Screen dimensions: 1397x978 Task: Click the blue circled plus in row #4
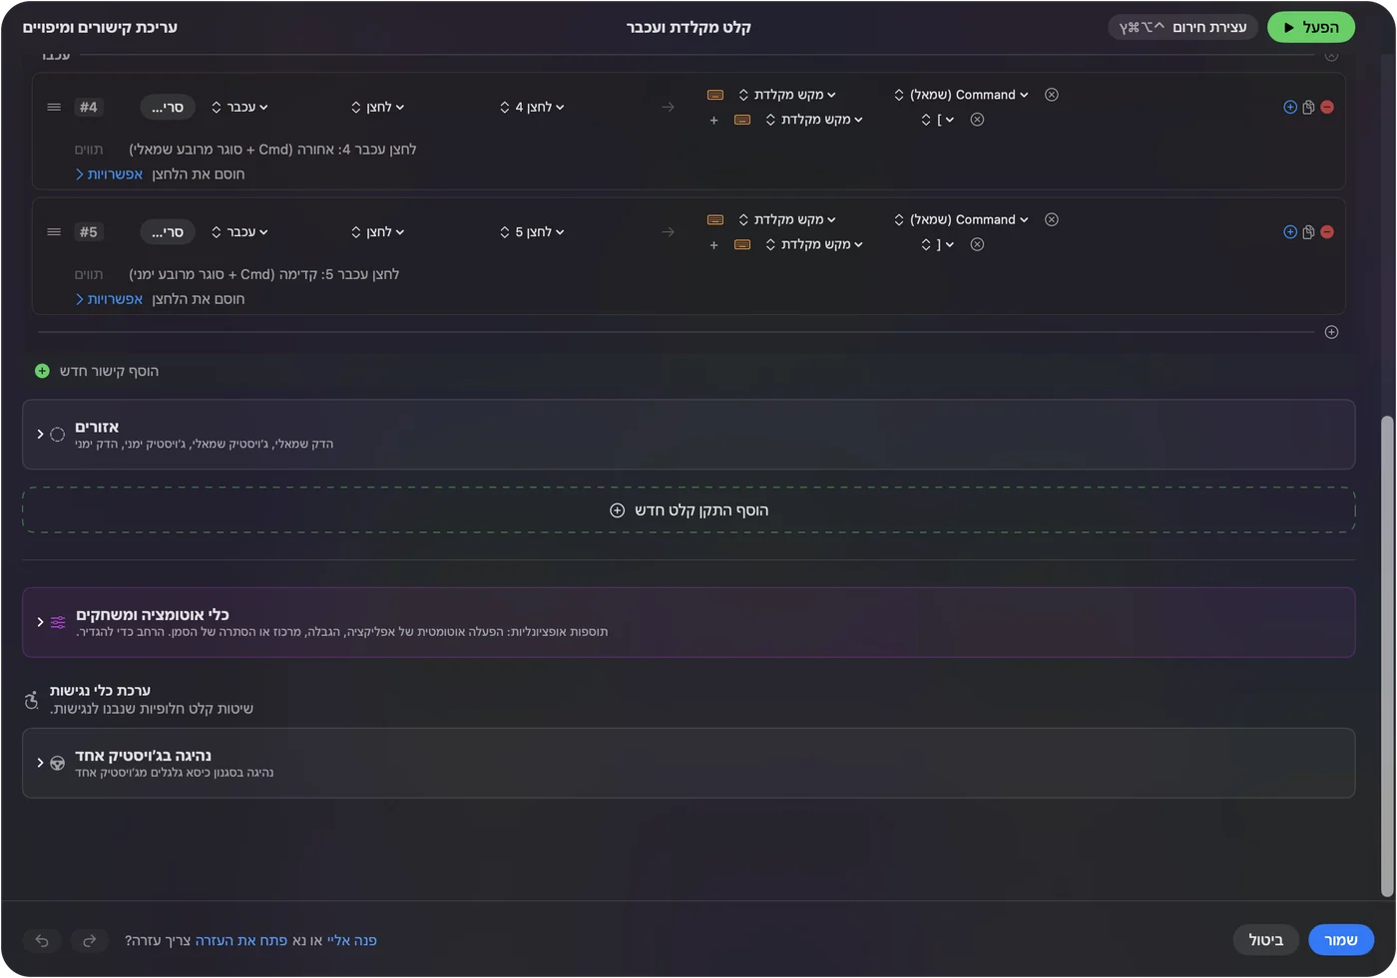[x=1290, y=107]
